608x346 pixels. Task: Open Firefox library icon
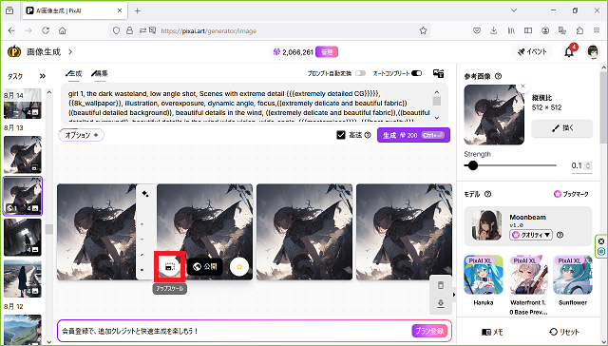click(x=511, y=30)
